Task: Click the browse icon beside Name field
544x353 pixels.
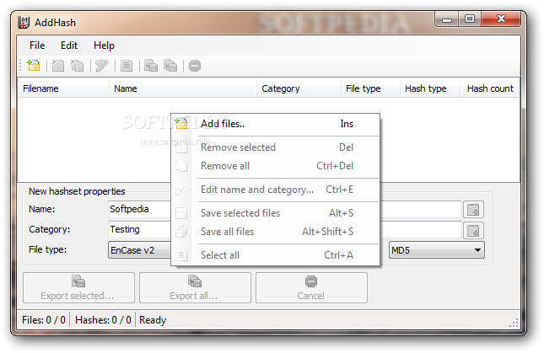Action: click(x=473, y=210)
